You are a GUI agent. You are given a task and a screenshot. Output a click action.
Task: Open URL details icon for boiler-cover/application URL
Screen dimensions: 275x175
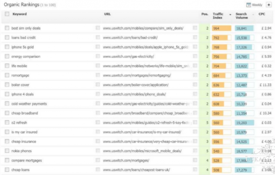coord(195,84)
